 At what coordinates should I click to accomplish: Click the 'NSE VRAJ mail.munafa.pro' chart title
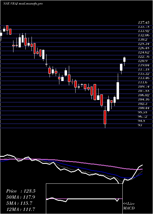[23, 4]
